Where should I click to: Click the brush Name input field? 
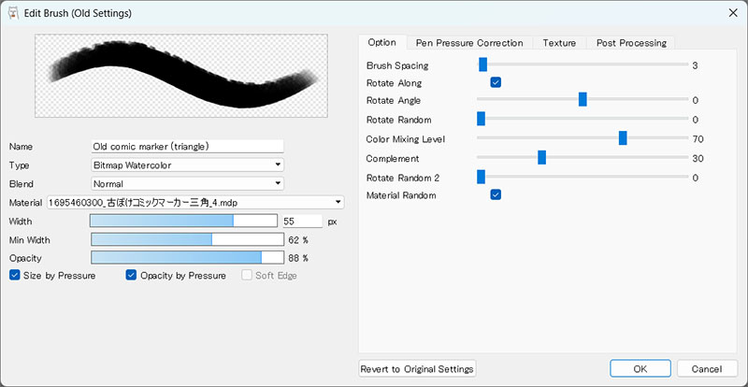point(188,147)
